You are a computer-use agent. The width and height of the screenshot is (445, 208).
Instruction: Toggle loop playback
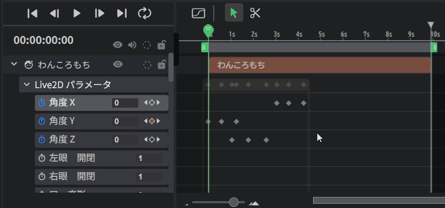click(x=145, y=13)
